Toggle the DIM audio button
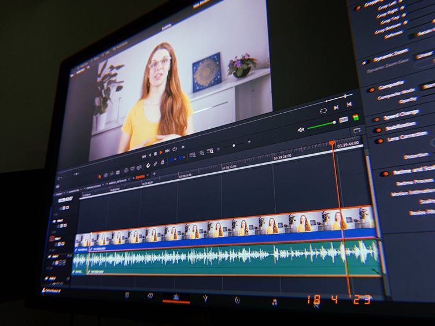 344,120
